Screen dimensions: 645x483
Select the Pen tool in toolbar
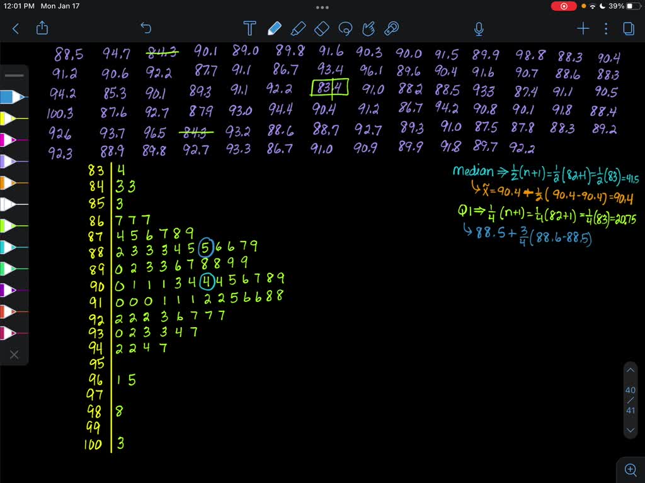(274, 28)
